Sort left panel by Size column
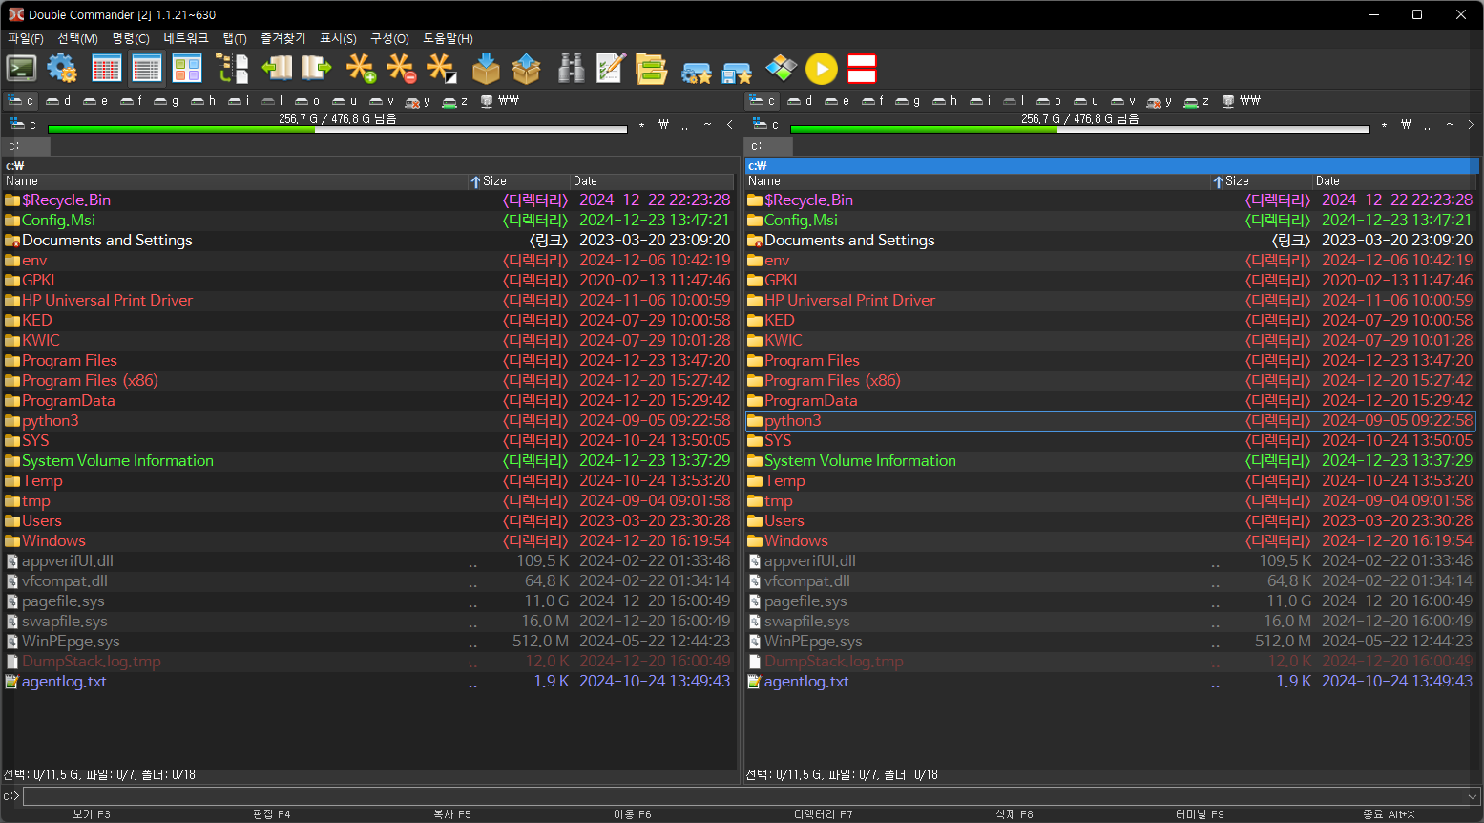 [x=518, y=180]
